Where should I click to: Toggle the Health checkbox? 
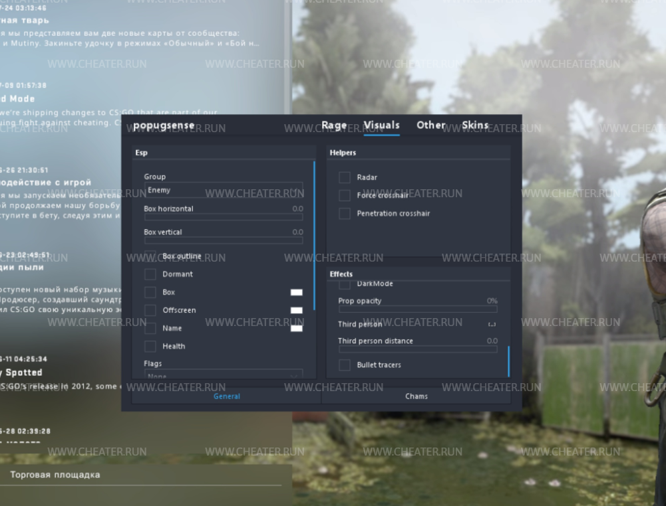[x=150, y=346]
